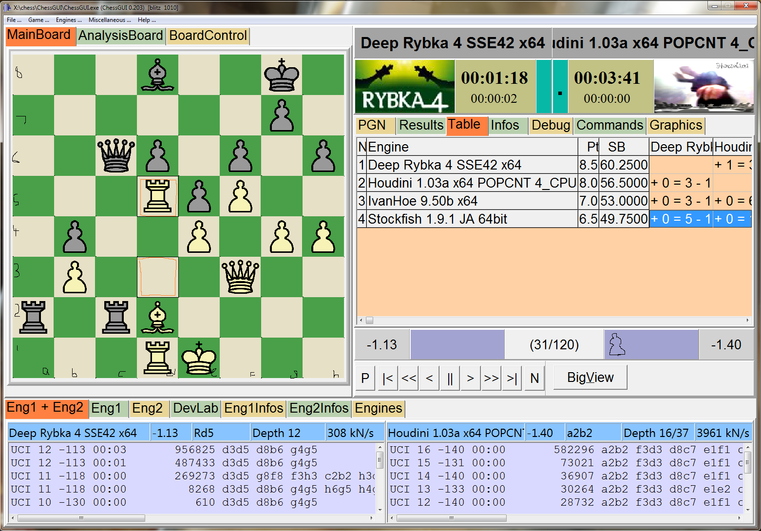Open the File menu
Viewport: 761px width, 531px height.
point(14,20)
